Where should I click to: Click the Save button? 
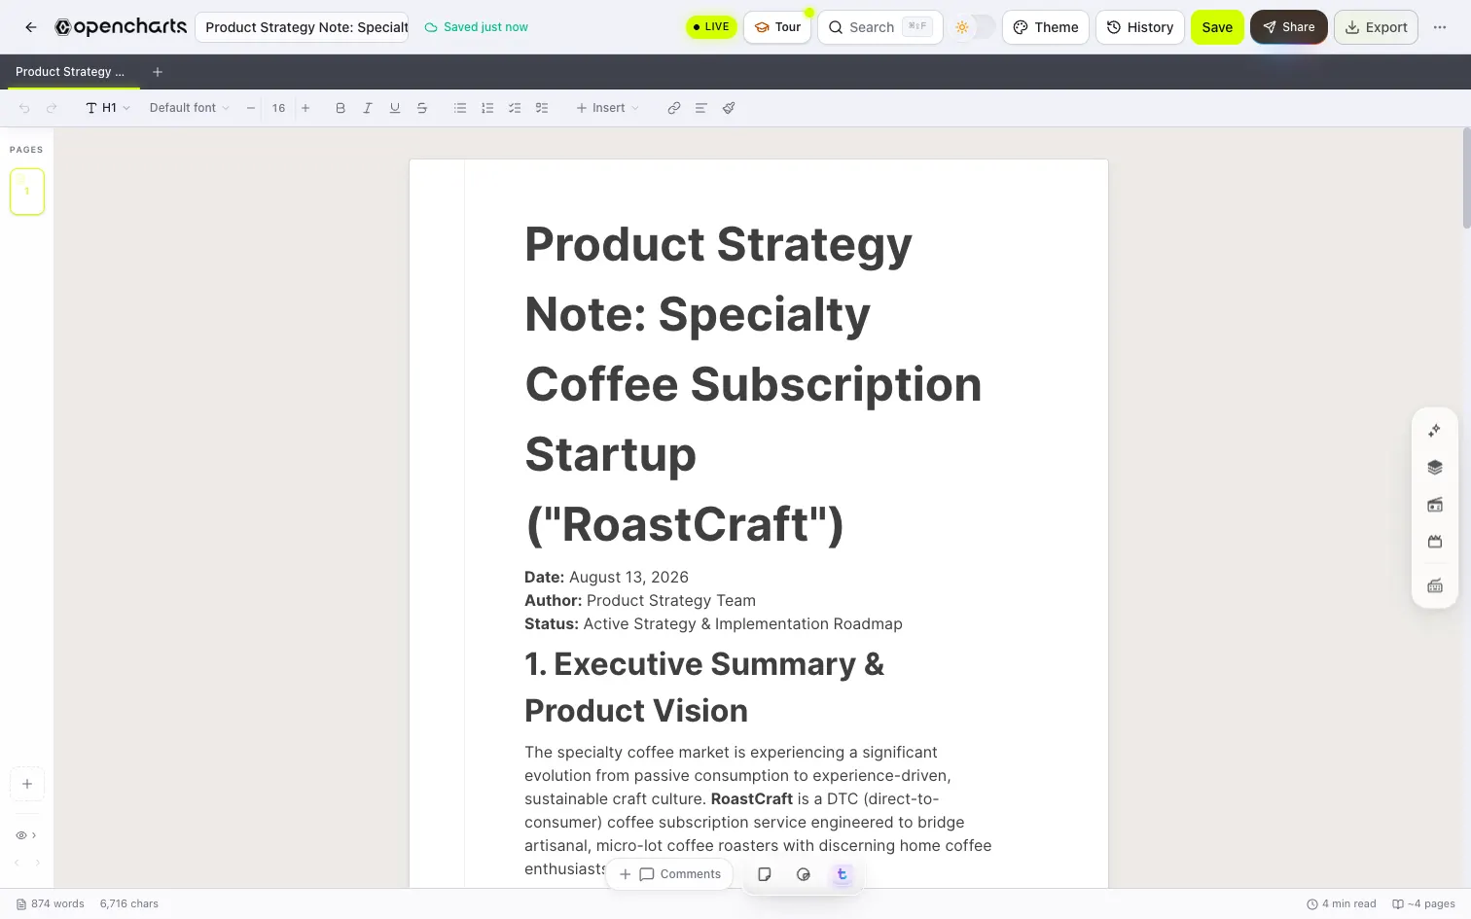[1217, 27]
